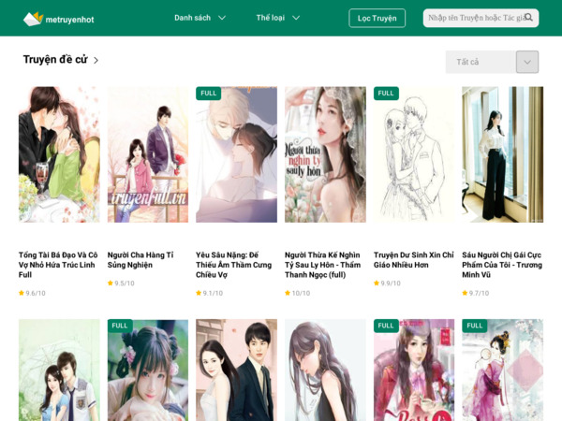Viewport: 562px width, 421px height.
Task: Click the search magnifier icon
Action: [x=529, y=18]
